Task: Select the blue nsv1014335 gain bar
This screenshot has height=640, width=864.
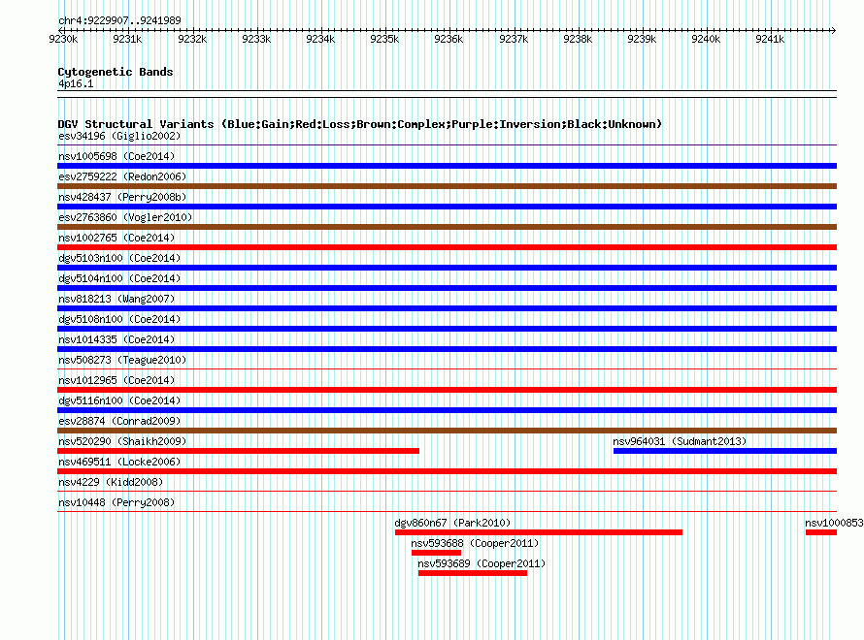Action: tap(447, 349)
